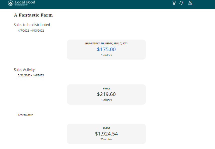Click the Local Food Connect logo text

[25, 3]
